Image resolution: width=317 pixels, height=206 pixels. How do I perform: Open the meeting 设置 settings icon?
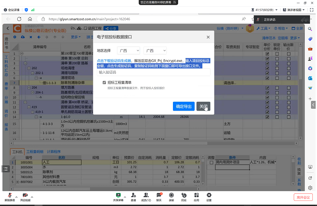[x=209, y=195]
